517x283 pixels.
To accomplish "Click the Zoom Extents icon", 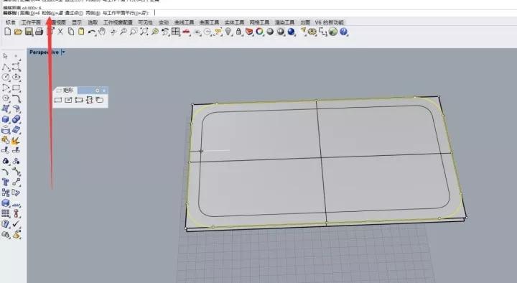I will pyautogui.click(x=144, y=32).
